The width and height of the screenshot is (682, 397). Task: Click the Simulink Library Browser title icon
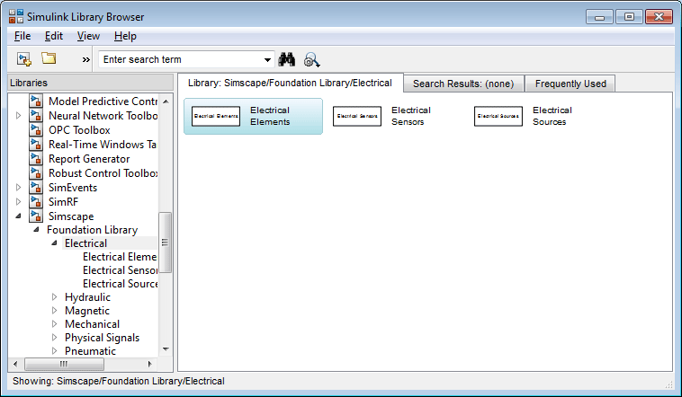click(16, 16)
